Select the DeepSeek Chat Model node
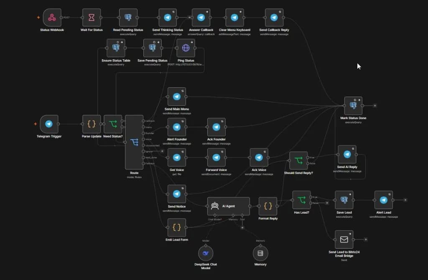 pos(206,253)
